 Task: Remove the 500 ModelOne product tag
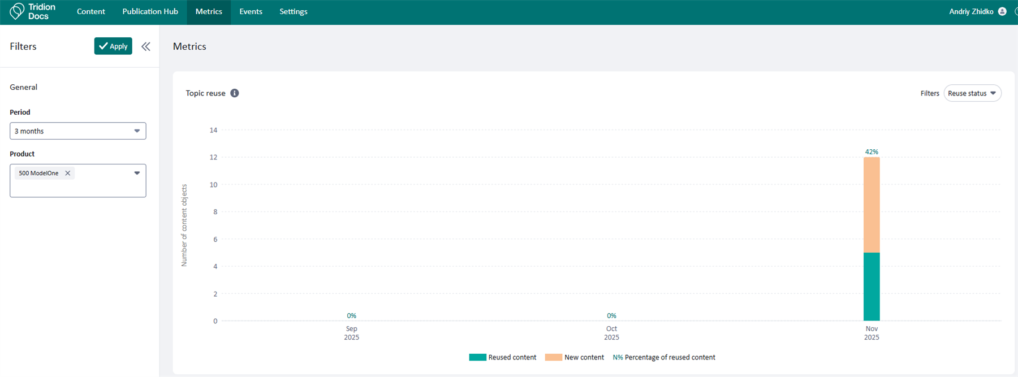[68, 174]
